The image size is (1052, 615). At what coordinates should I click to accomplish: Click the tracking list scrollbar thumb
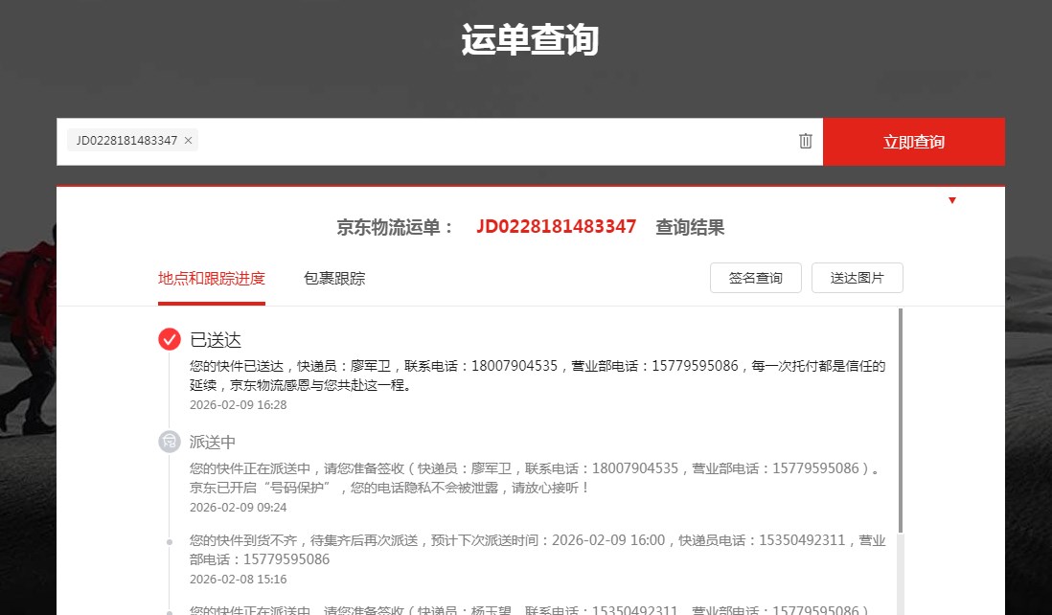click(901, 420)
